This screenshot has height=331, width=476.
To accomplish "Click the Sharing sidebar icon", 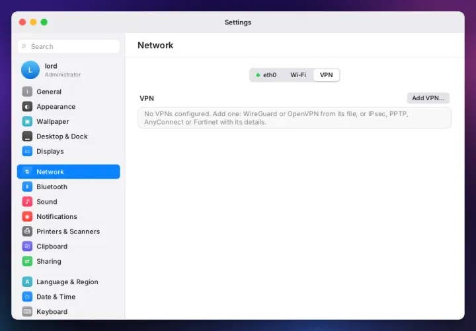I will [27, 261].
